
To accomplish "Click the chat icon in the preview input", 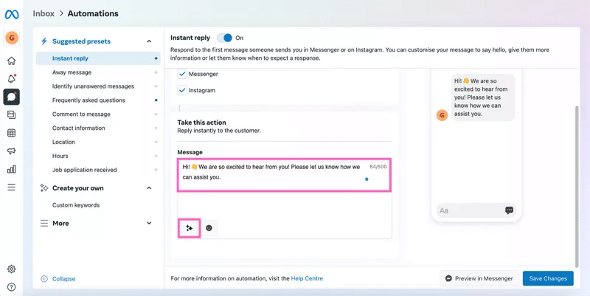I will click(x=509, y=210).
